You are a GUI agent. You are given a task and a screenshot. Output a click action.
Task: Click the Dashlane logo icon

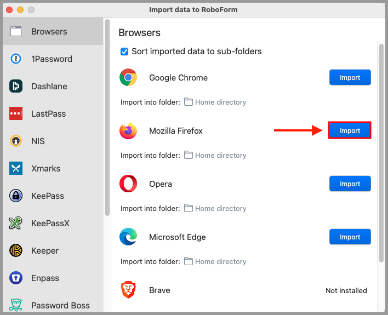tap(16, 86)
